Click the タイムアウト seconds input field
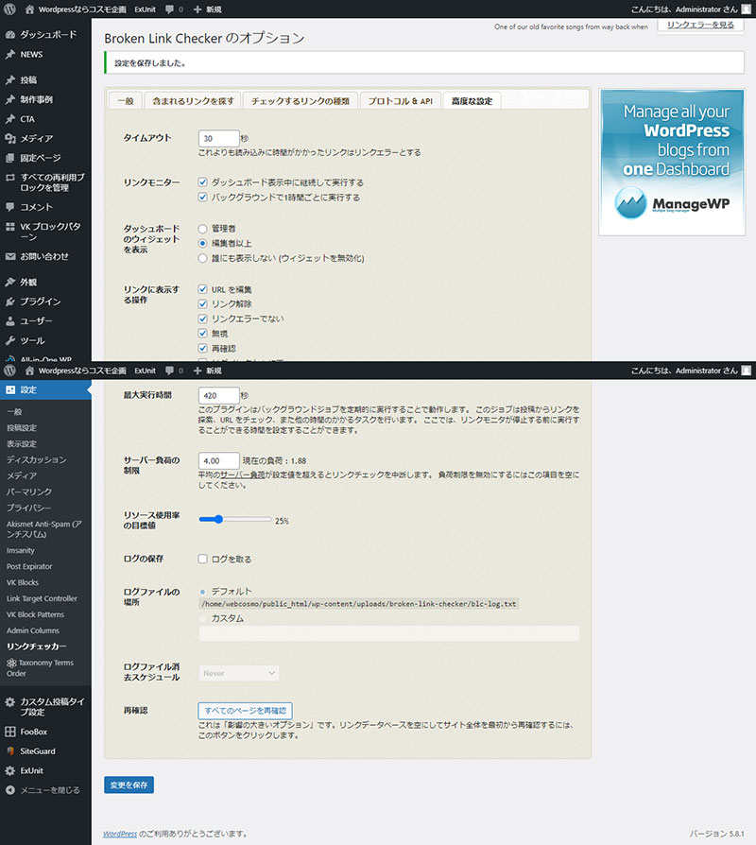Screen dimensions: 756x845 point(218,138)
